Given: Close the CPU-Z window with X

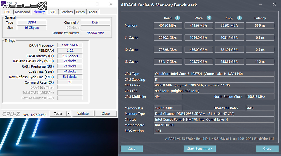Looking at the screenshot, I should (x=111, y=4).
